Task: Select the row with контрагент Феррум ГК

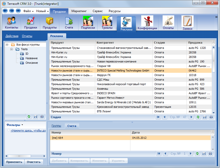Action: click(130, 75)
